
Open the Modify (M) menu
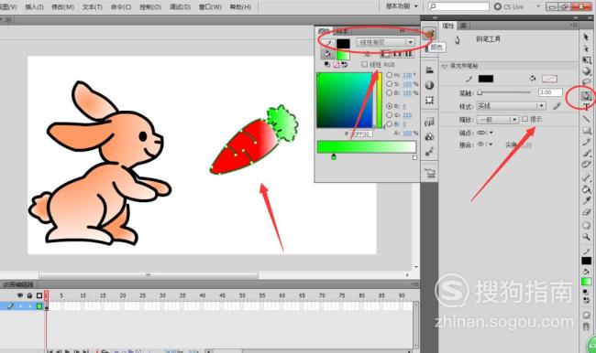[x=62, y=6]
